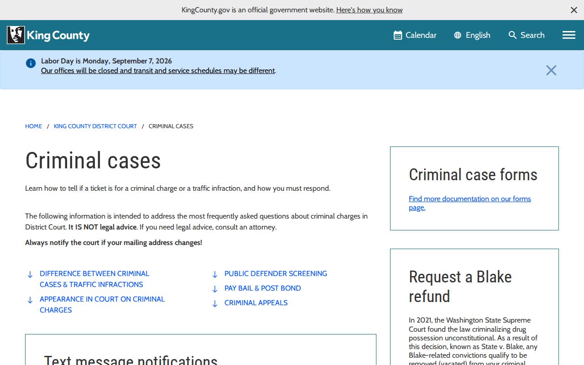Click down arrow beside Criminal Appeals
584x365 pixels.
pos(215,304)
